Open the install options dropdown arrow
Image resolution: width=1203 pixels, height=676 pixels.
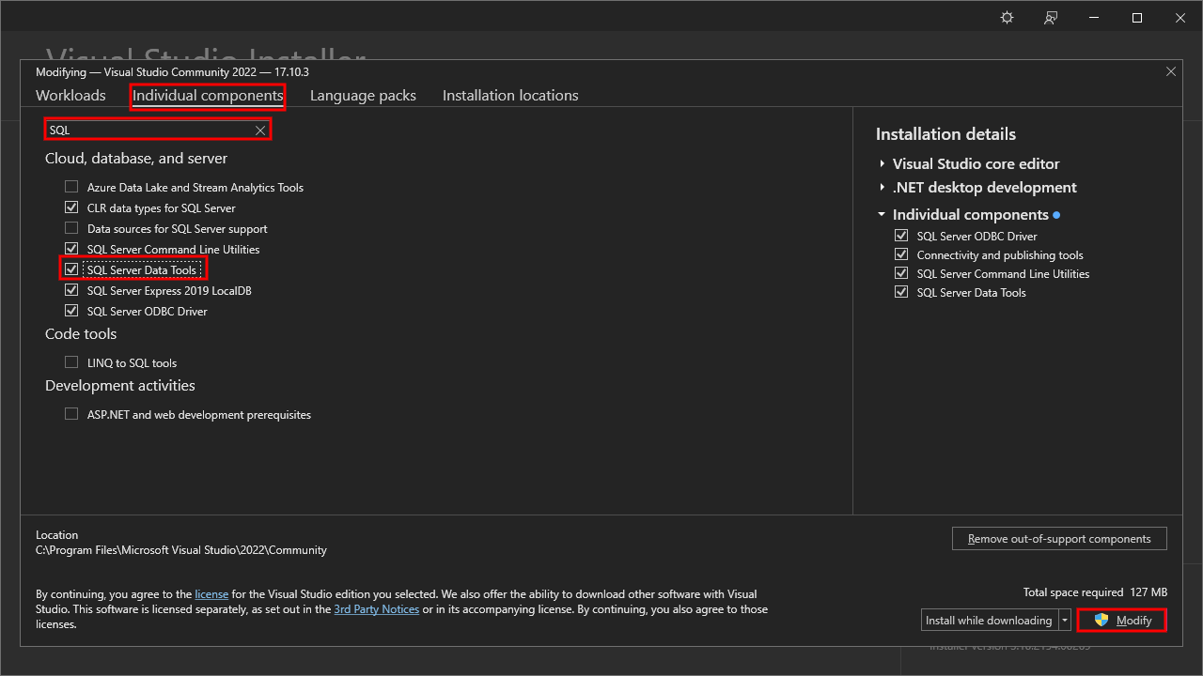click(1065, 620)
